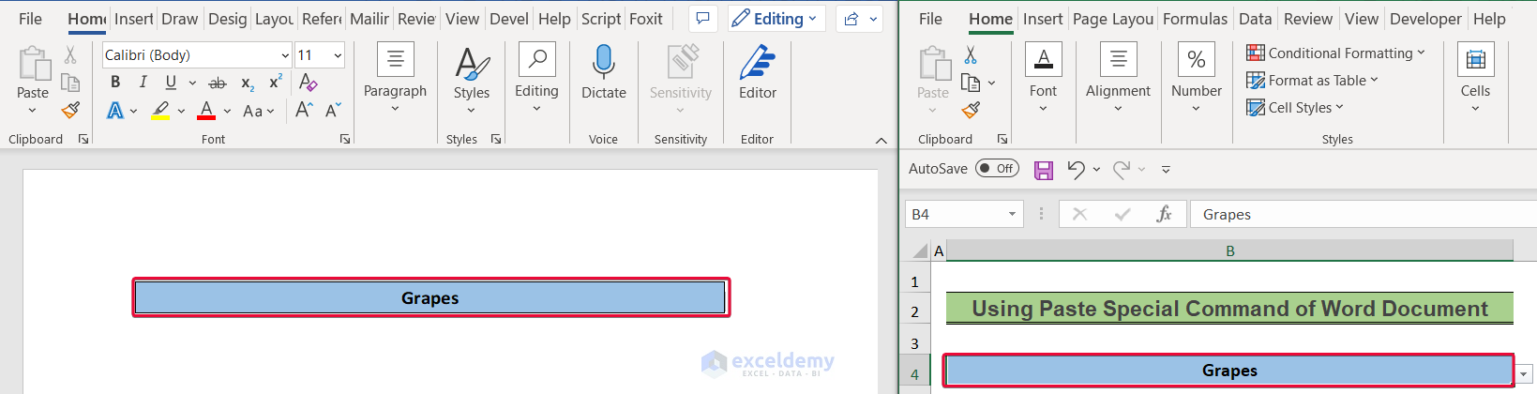Click the Excel Save icon
1537x394 pixels.
(1044, 170)
